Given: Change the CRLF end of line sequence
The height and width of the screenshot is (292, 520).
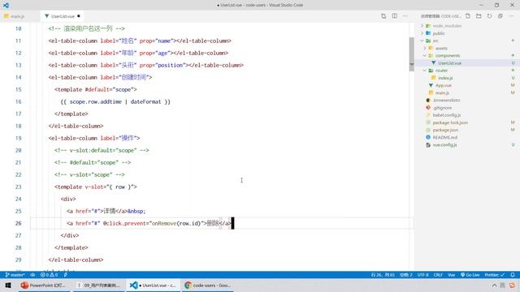Looking at the screenshot, I should click(x=438, y=275).
